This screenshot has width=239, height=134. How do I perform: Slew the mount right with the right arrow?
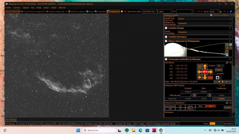pos(210,72)
